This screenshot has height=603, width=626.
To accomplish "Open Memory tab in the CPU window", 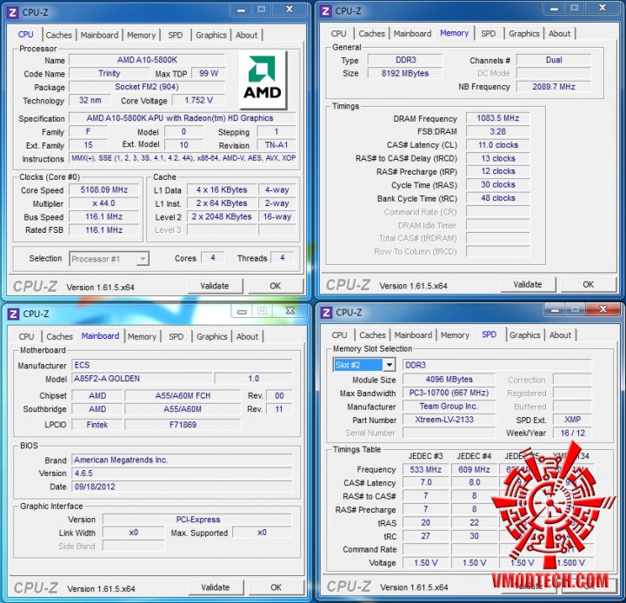I will coord(141,35).
